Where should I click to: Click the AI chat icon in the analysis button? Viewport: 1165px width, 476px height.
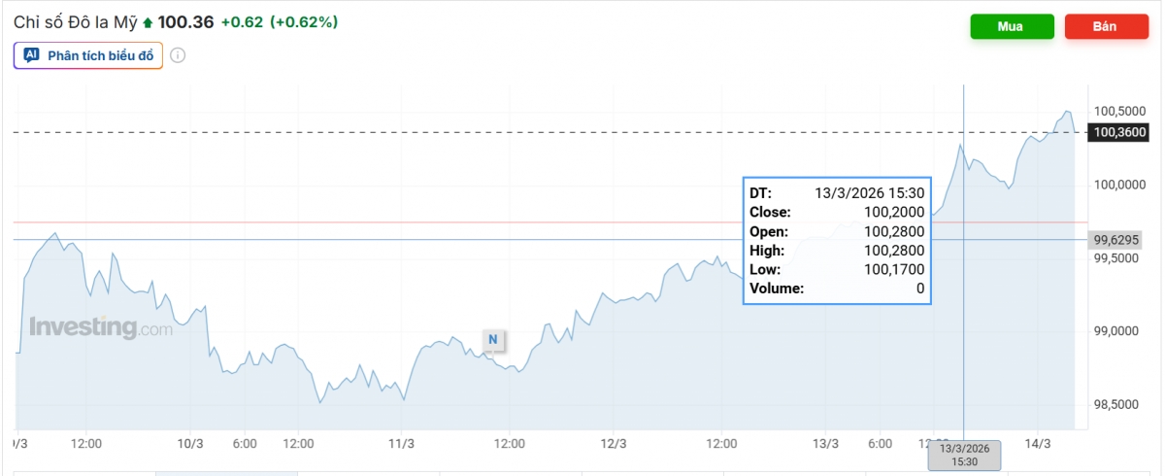31,55
